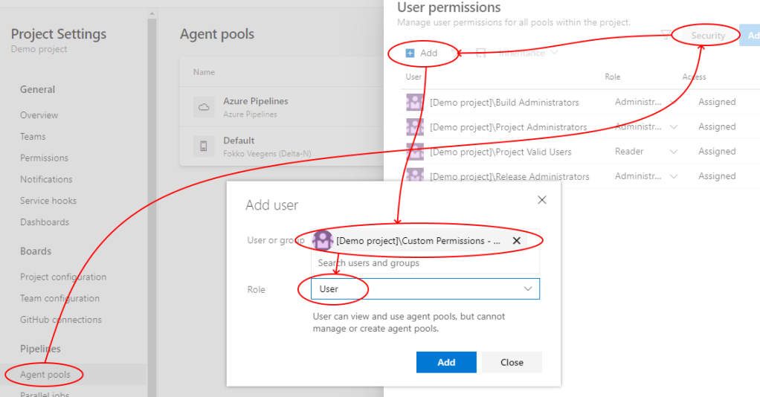Click the Project Valid Users group avatar

[x=415, y=151]
